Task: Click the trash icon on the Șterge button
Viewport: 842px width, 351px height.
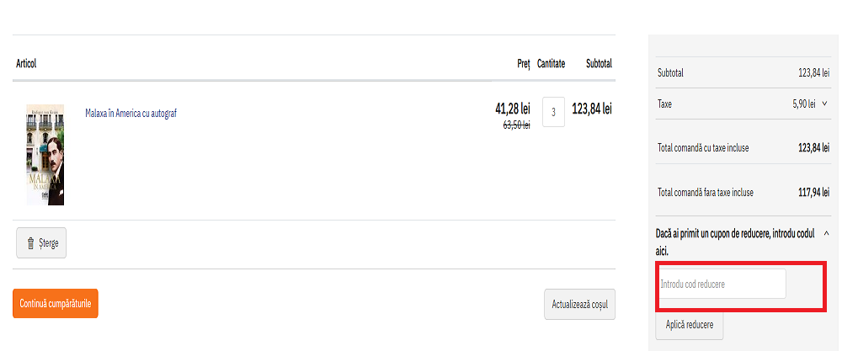Action: pyautogui.click(x=31, y=243)
